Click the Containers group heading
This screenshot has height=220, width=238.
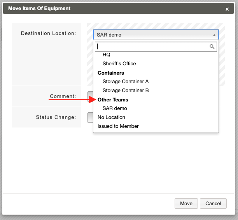click(x=111, y=73)
